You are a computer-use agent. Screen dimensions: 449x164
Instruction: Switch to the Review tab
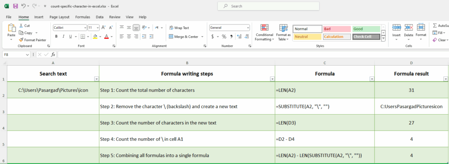(x=115, y=17)
